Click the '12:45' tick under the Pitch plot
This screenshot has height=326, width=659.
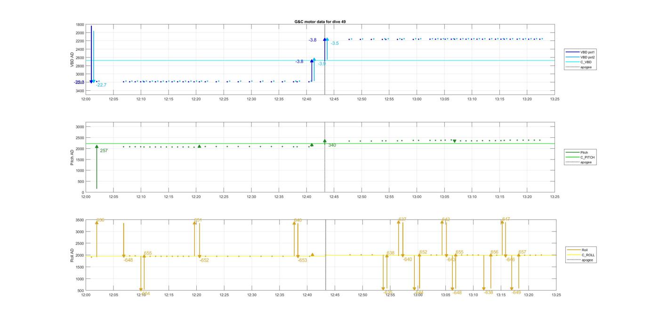click(334, 197)
